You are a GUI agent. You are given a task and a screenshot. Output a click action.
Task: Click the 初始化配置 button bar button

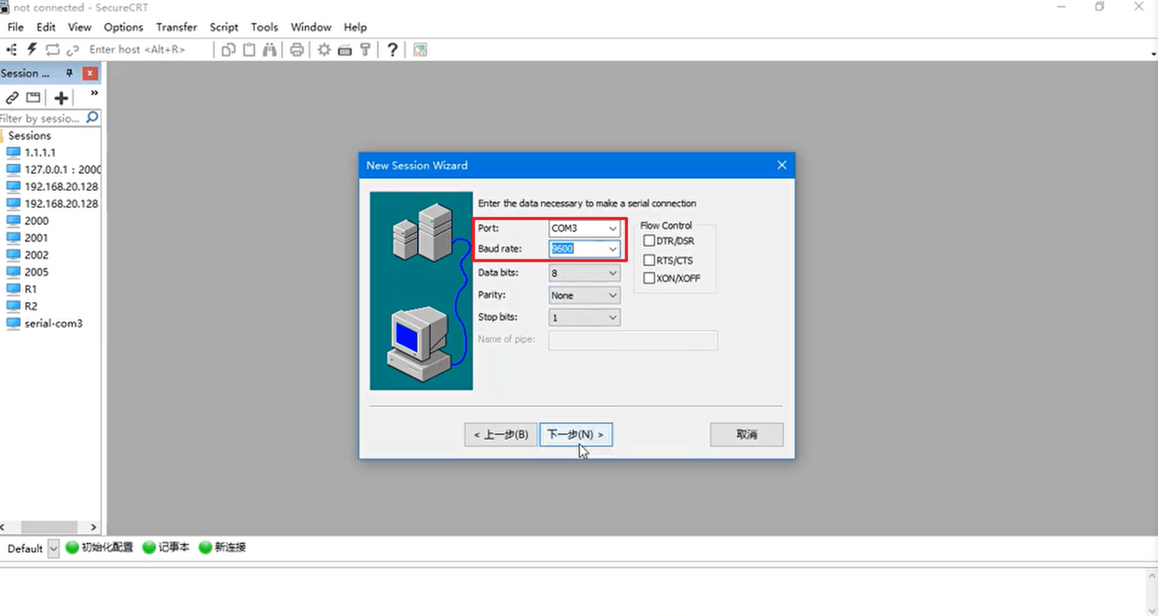99,547
